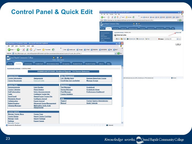The height and width of the screenshot is (144, 192).
Task: Open Tools menu in front browser
Action: 28,46
